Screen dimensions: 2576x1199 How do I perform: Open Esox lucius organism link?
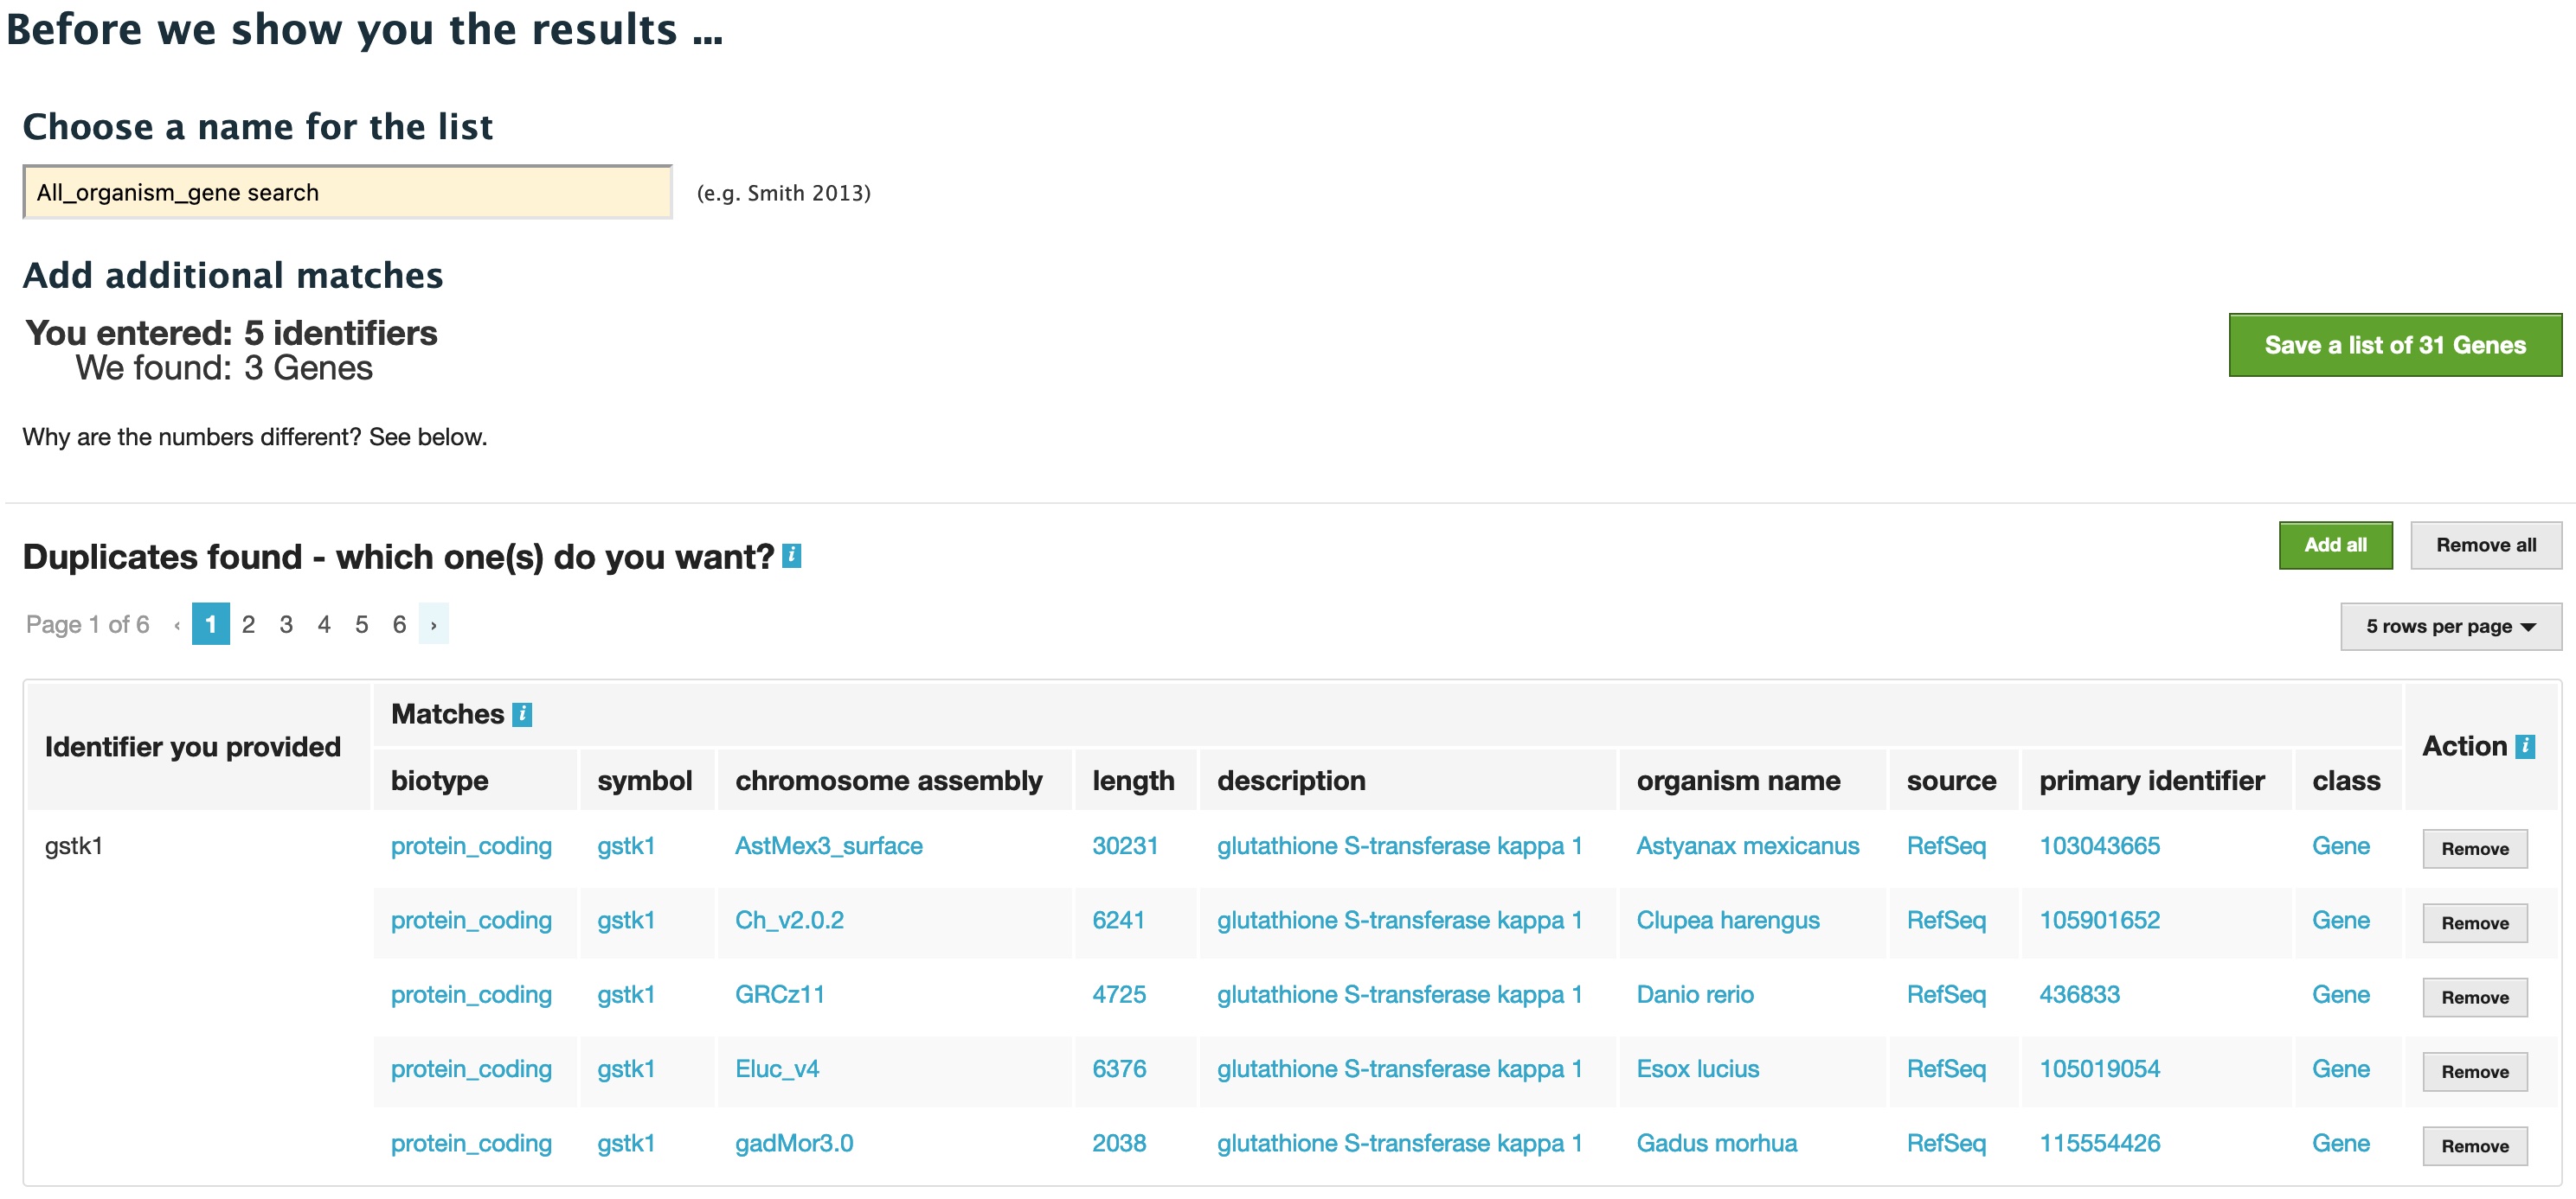1697,1069
